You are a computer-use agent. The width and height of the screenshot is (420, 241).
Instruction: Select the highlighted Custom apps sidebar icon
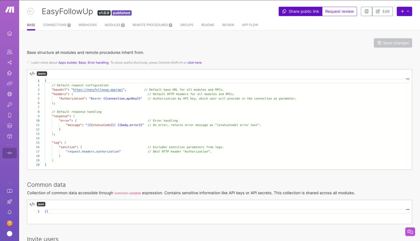click(x=9, y=153)
